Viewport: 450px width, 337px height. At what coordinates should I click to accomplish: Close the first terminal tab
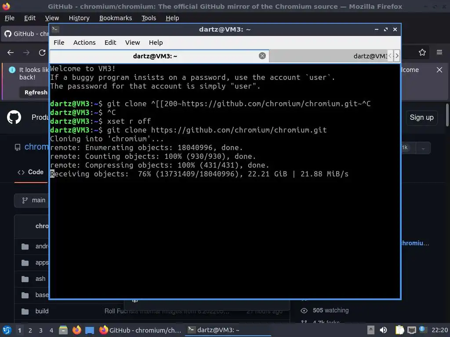point(262,56)
